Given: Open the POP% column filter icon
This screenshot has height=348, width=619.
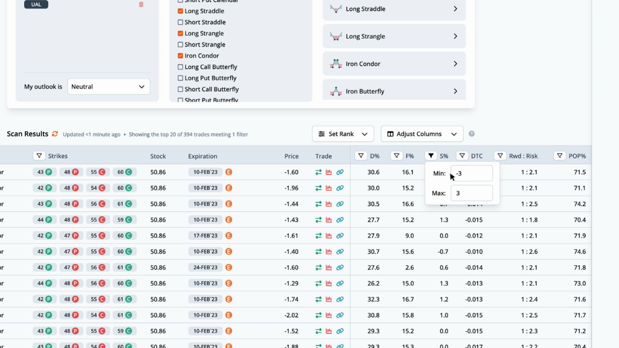Looking at the screenshot, I should pos(560,156).
